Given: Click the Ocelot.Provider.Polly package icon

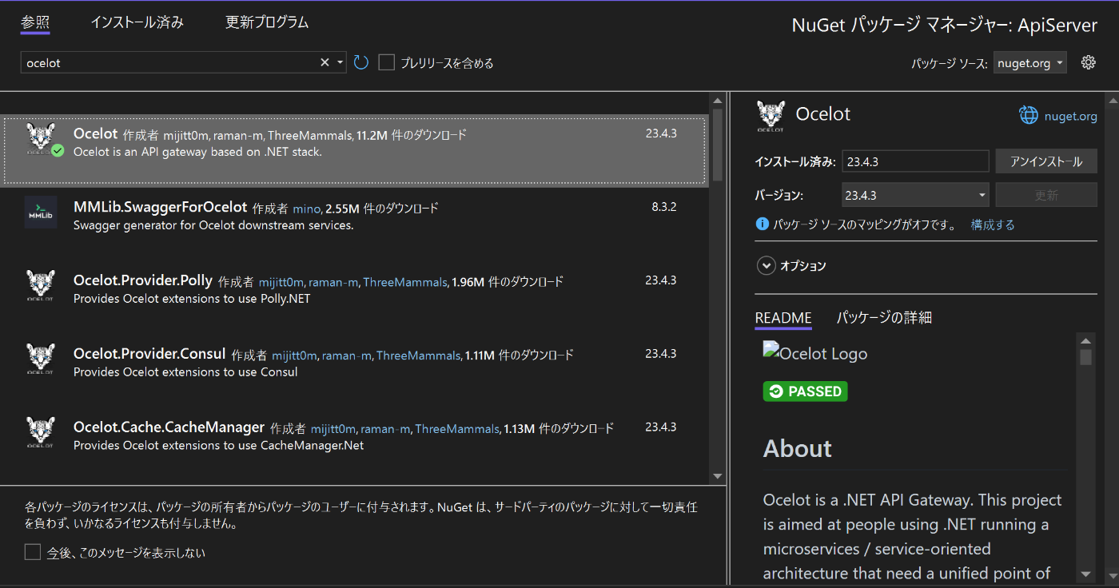Looking at the screenshot, I should coord(41,286).
